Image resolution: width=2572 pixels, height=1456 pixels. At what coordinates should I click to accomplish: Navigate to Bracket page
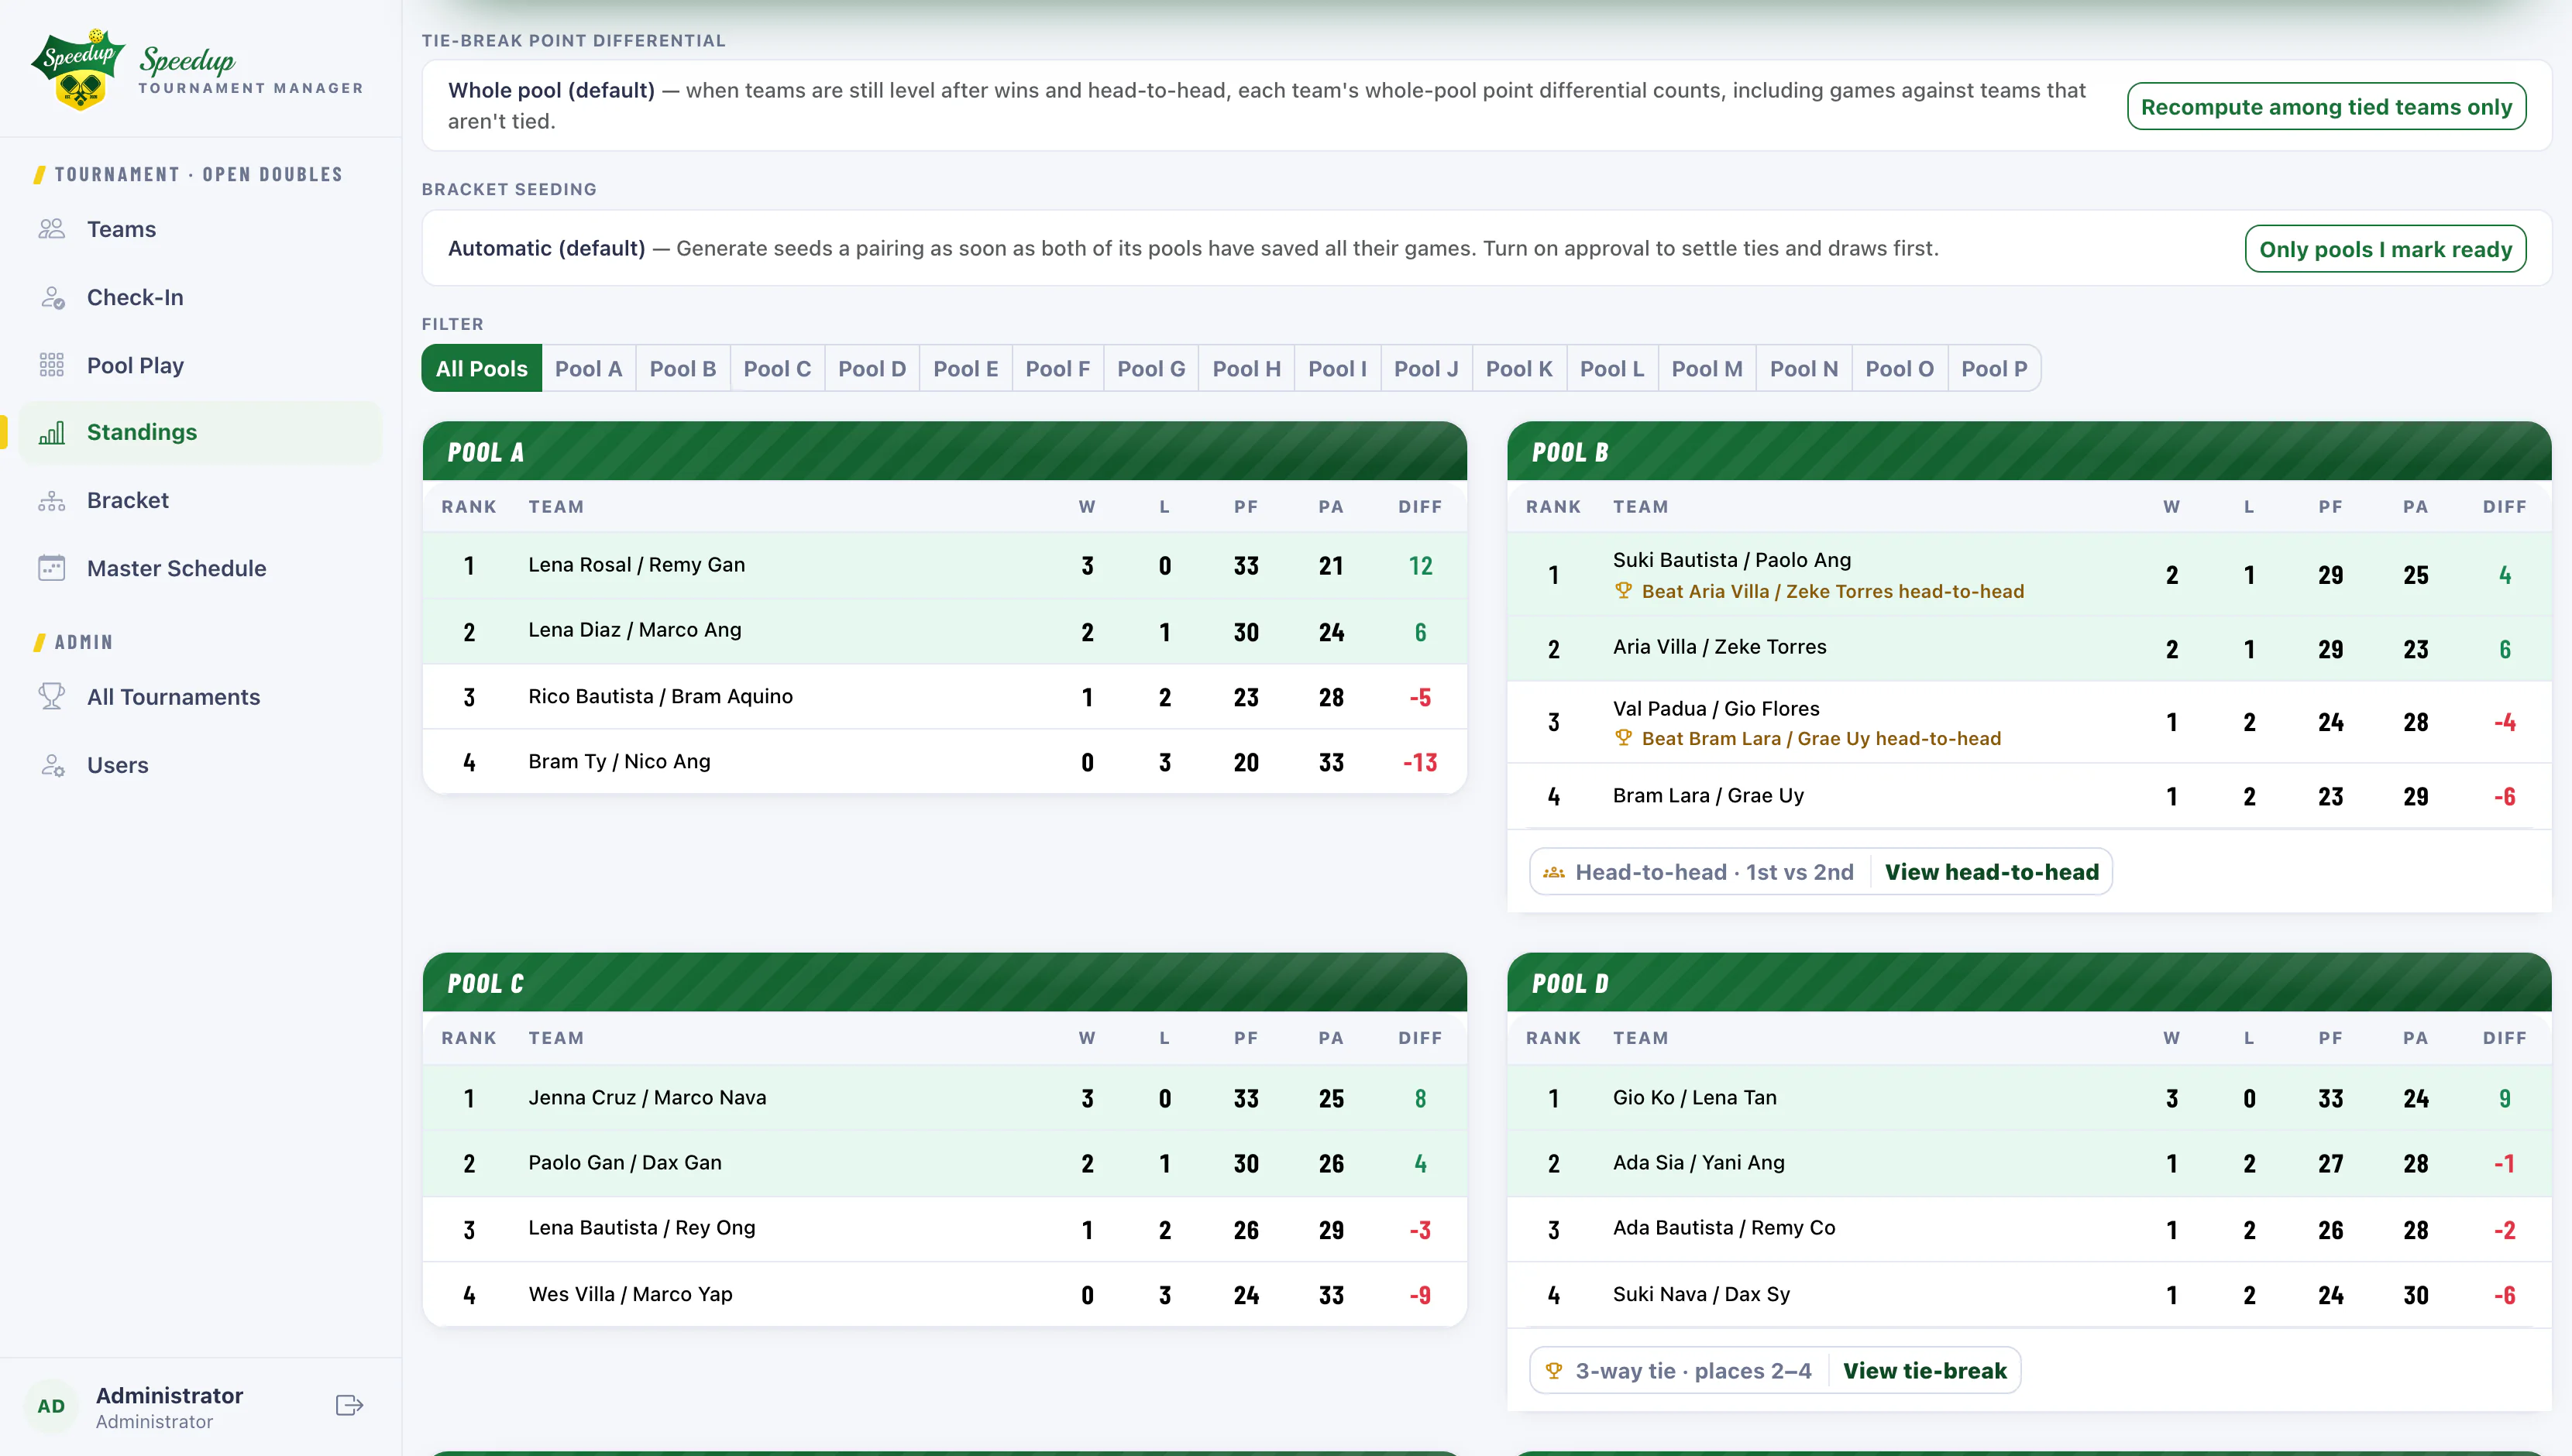200,500
